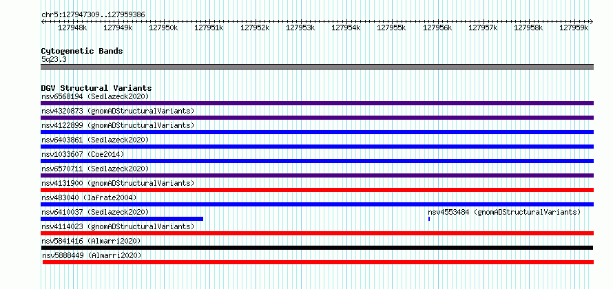
Task: Select the red bar under nsv4131900
Action: click(317, 190)
